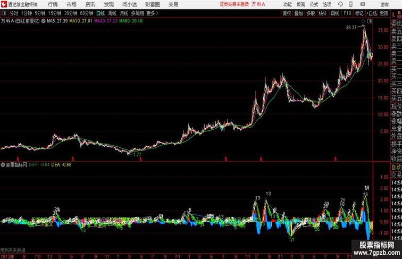Switch to the 60分钟 period tab
The width and height of the screenshot is (402, 259).
click(x=87, y=13)
